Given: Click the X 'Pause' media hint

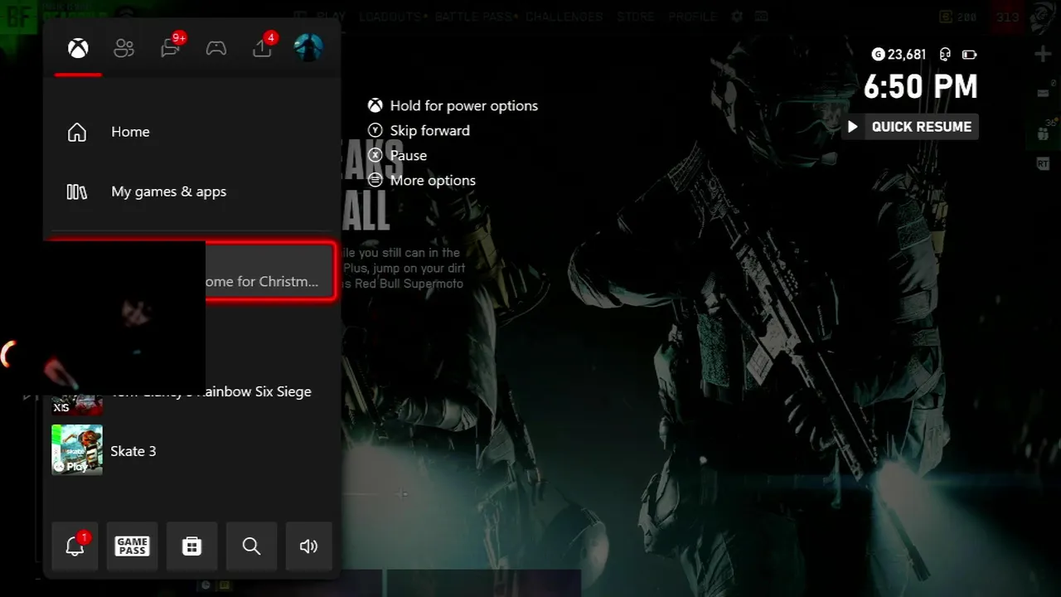Looking at the screenshot, I should pyautogui.click(x=397, y=155).
